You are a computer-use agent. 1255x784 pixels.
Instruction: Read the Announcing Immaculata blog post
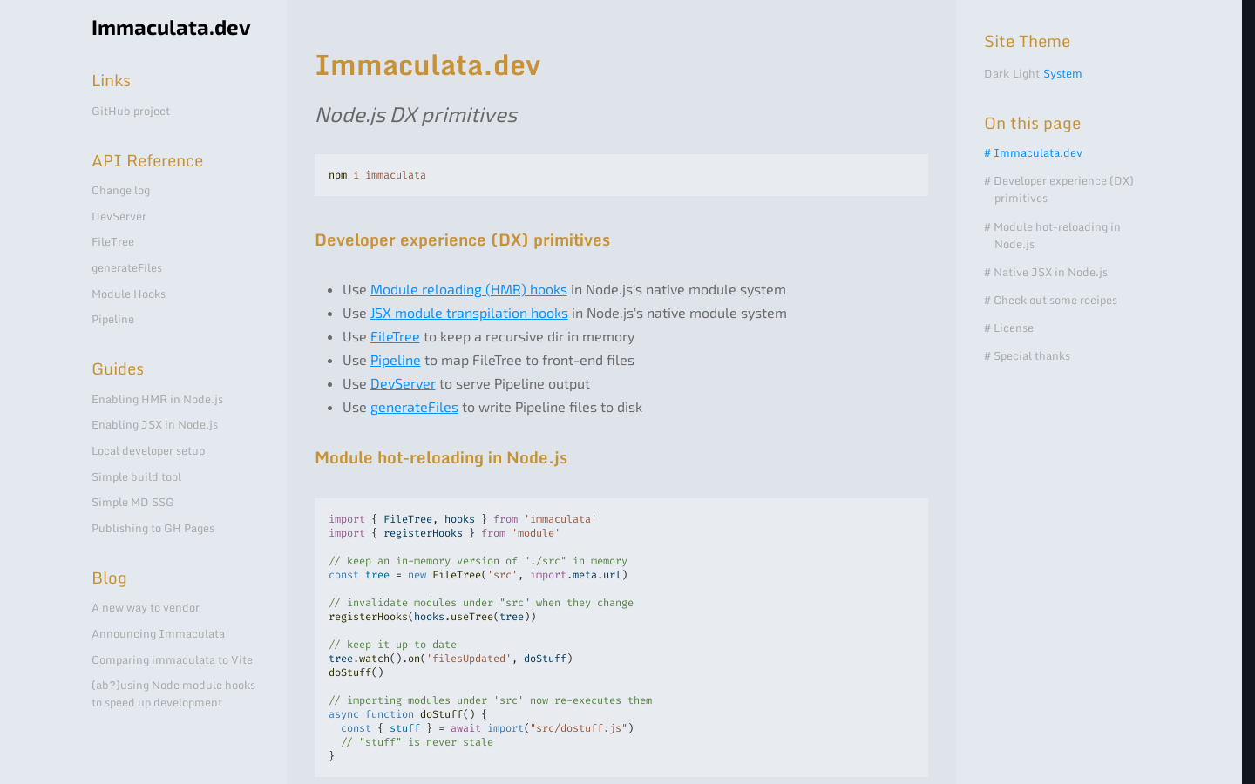click(158, 634)
